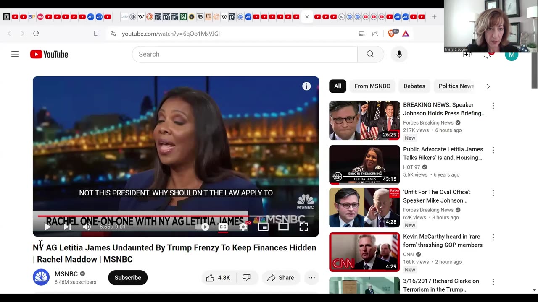Subscribe to the MSNBC channel
Viewport: 538px width, 302px height.
point(128,278)
